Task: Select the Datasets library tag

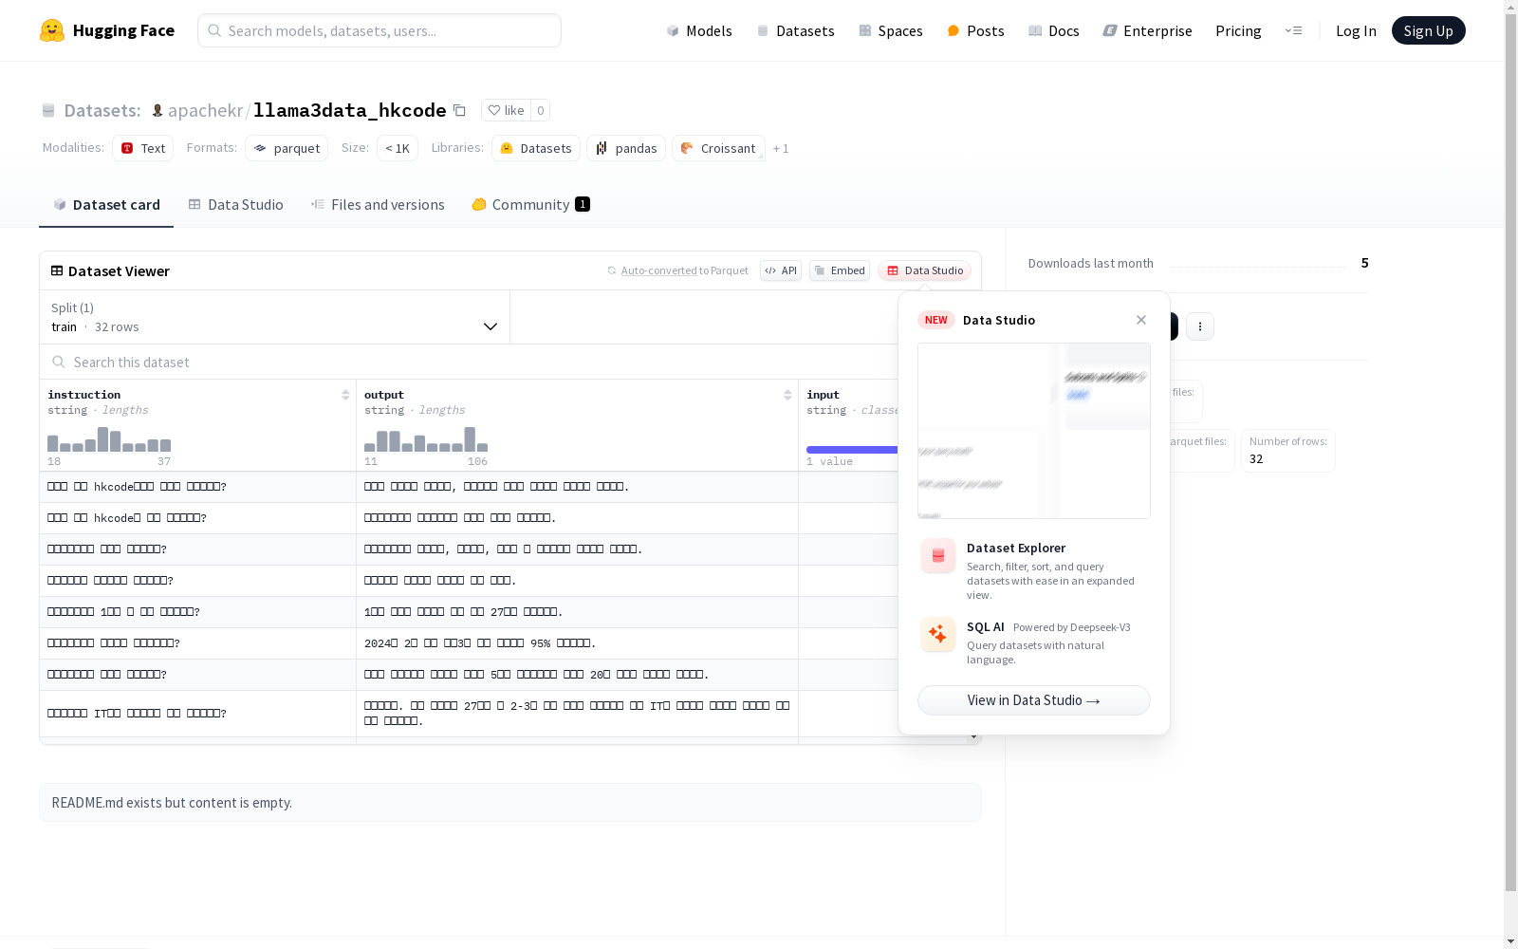Action: click(x=536, y=148)
